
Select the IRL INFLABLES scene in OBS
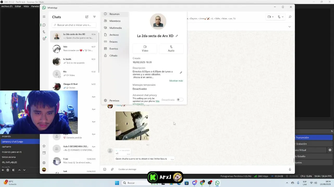[20, 162]
